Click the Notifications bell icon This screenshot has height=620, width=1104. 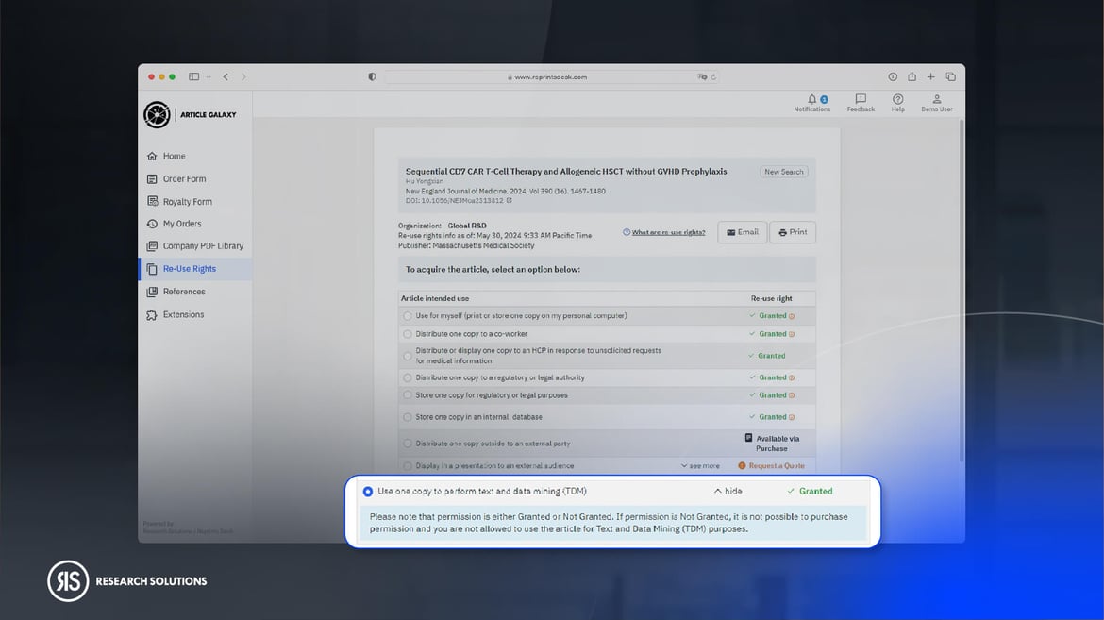pos(811,99)
